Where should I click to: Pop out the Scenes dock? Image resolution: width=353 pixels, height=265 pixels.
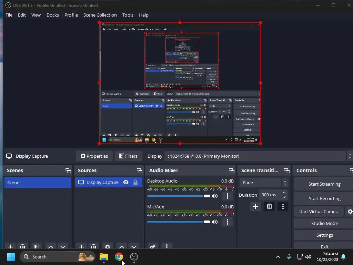click(x=68, y=170)
